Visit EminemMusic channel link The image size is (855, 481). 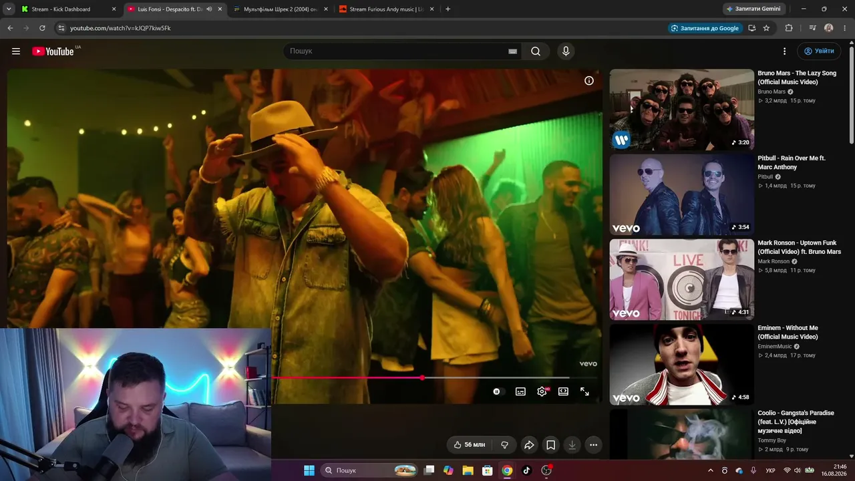coord(775,347)
